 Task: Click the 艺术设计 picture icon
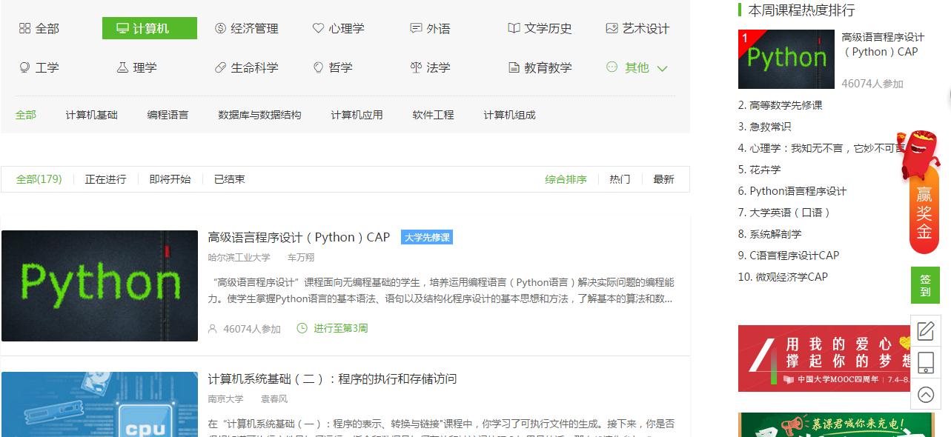[x=612, y=28]
